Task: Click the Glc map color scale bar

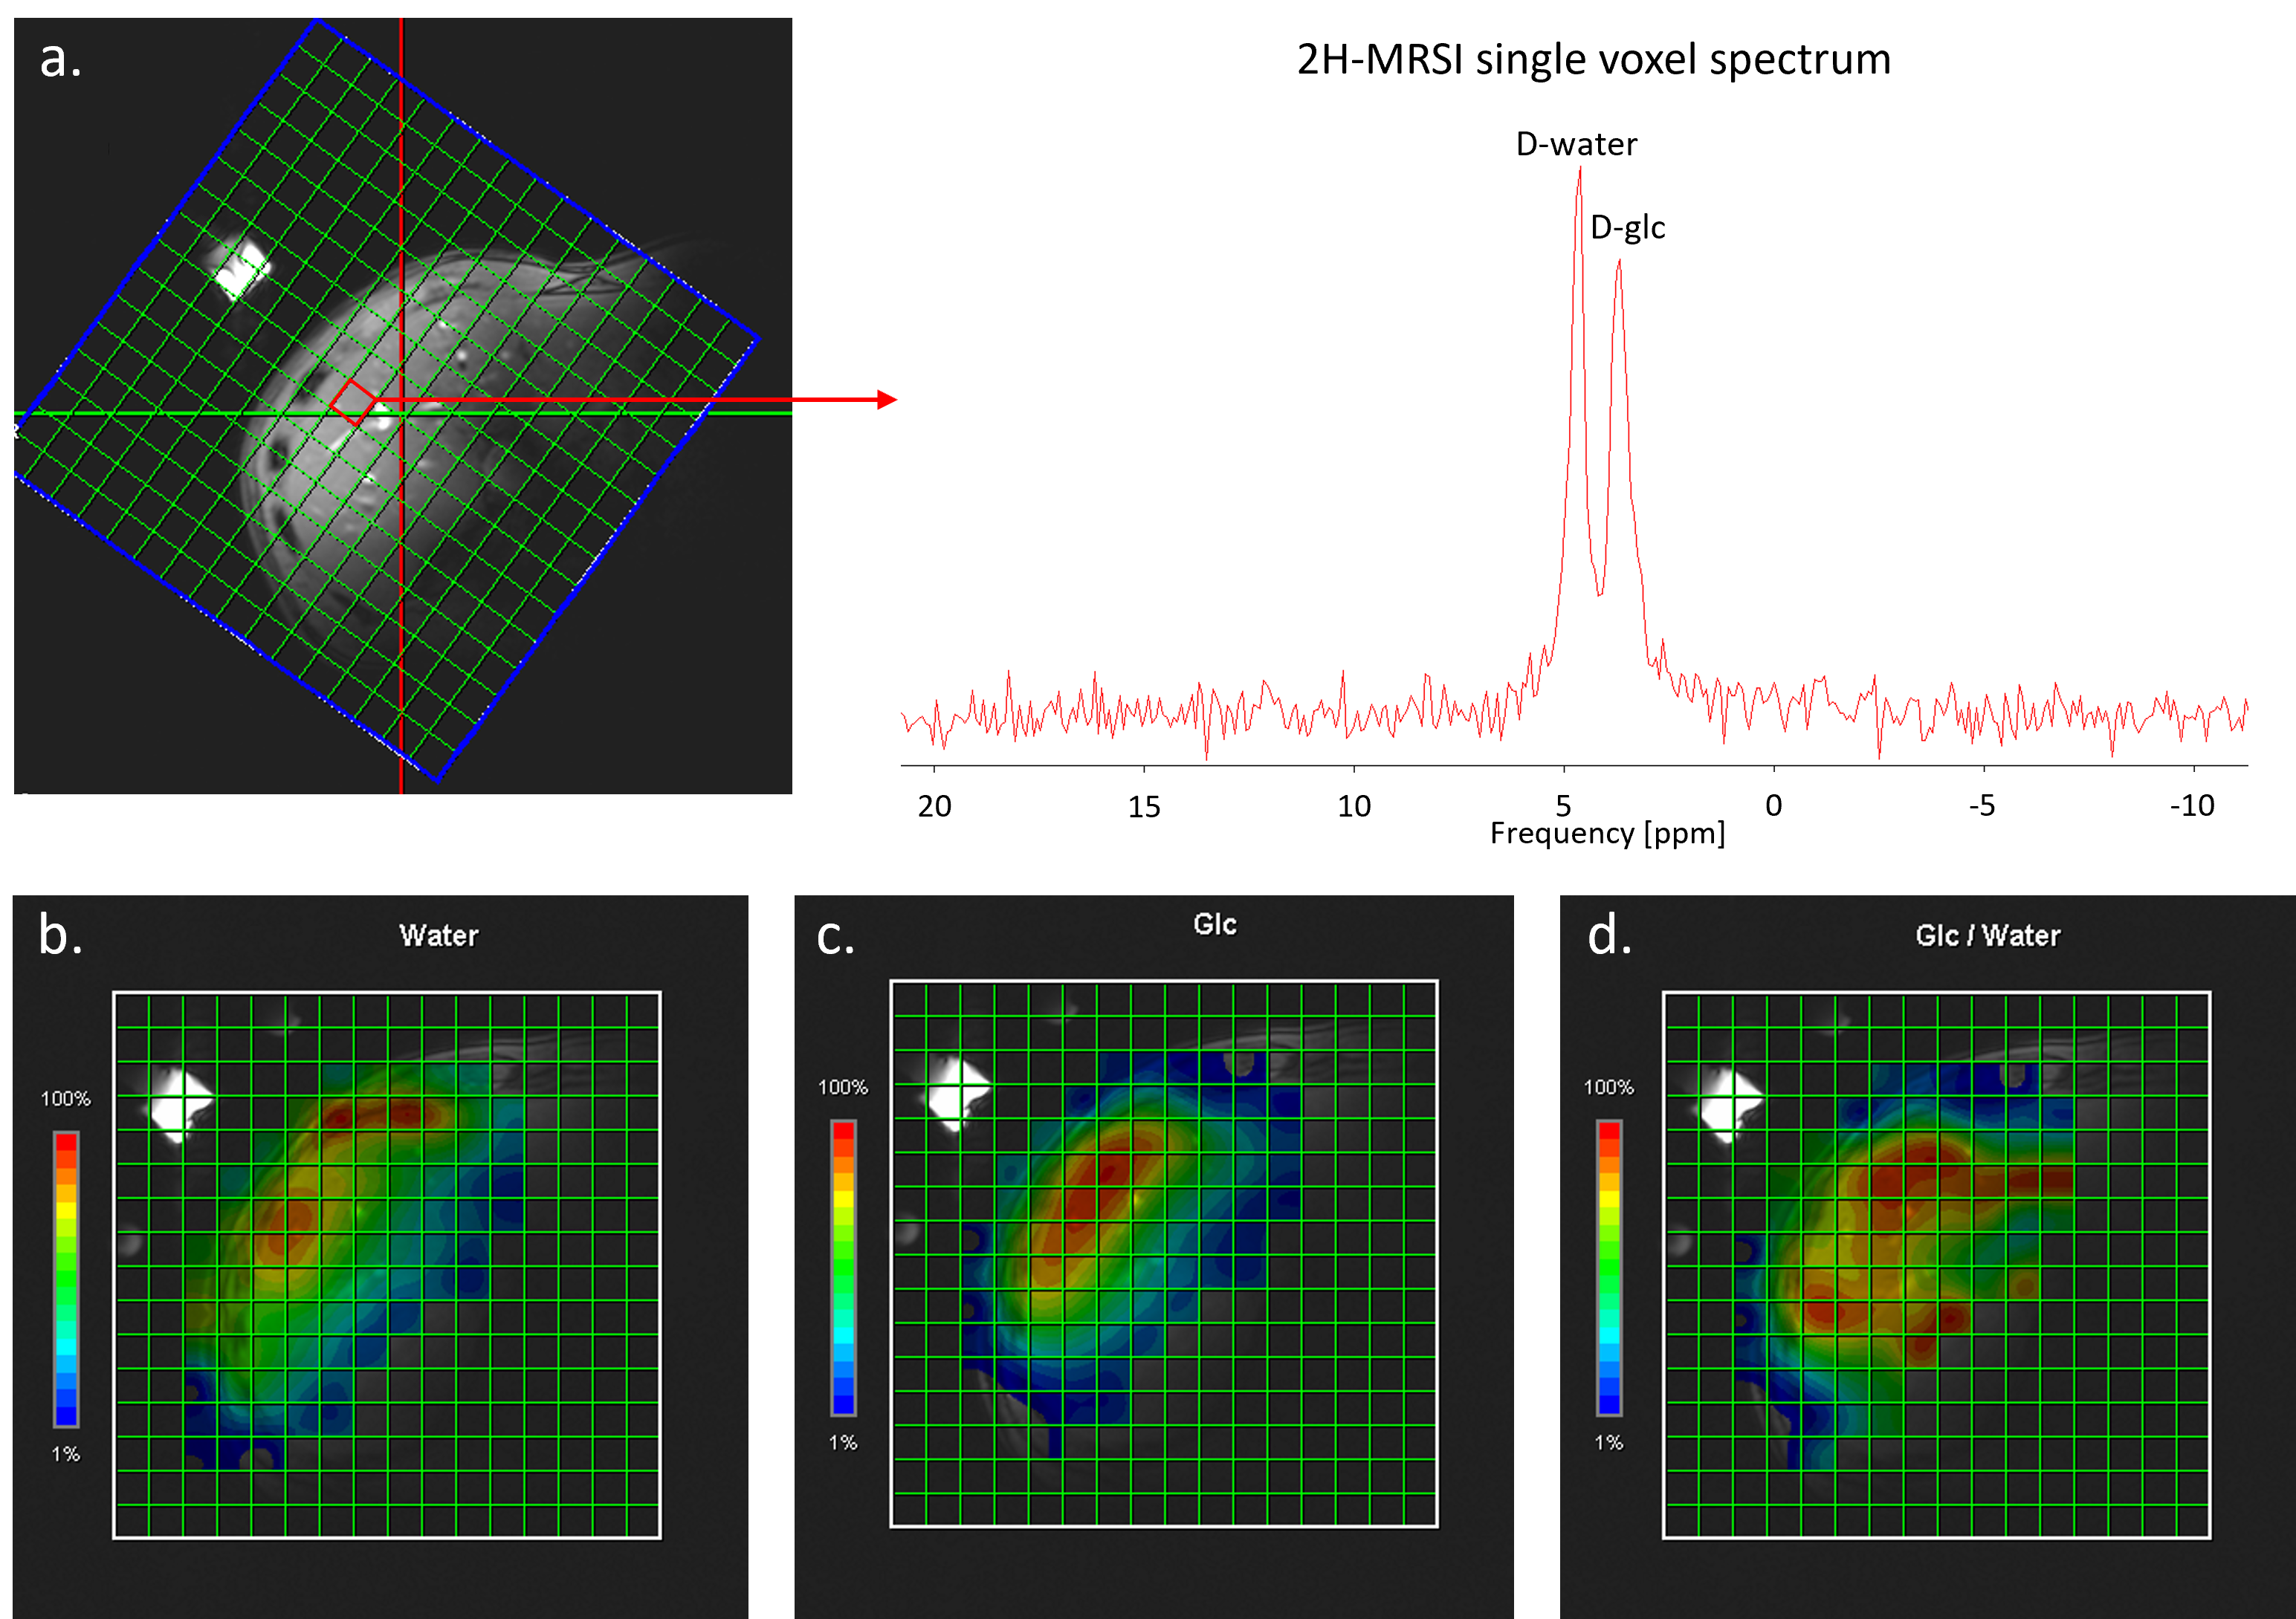Action: tap(843, 1268)
